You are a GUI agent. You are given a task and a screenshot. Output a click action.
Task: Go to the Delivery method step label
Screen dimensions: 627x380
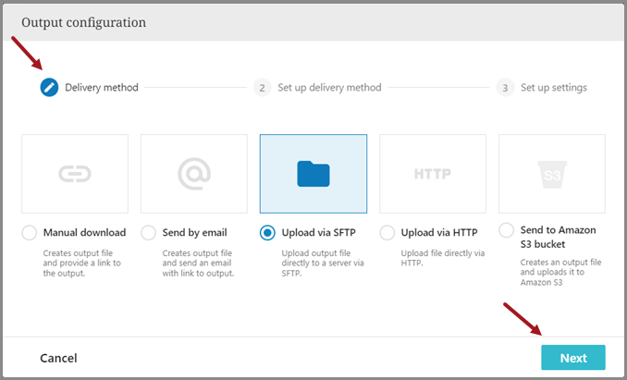click(102, 88)
